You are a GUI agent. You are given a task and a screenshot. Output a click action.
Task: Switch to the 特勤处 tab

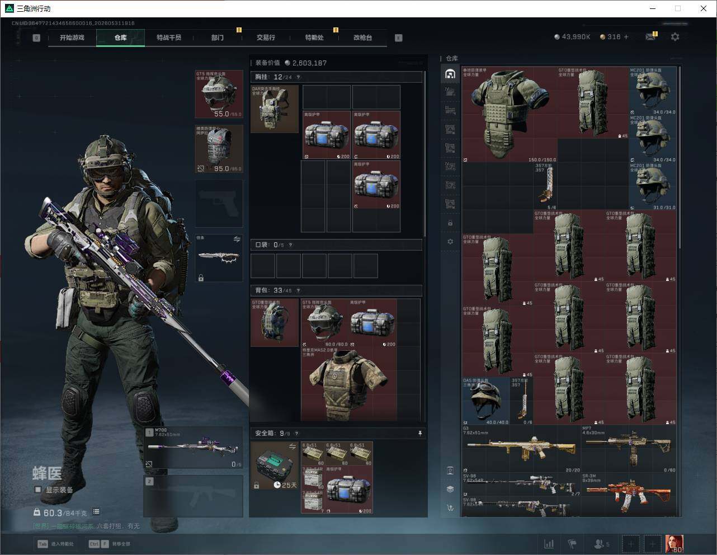point(314,37)
